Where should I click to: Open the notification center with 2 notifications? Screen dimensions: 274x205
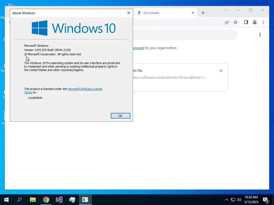pos(266,200)
